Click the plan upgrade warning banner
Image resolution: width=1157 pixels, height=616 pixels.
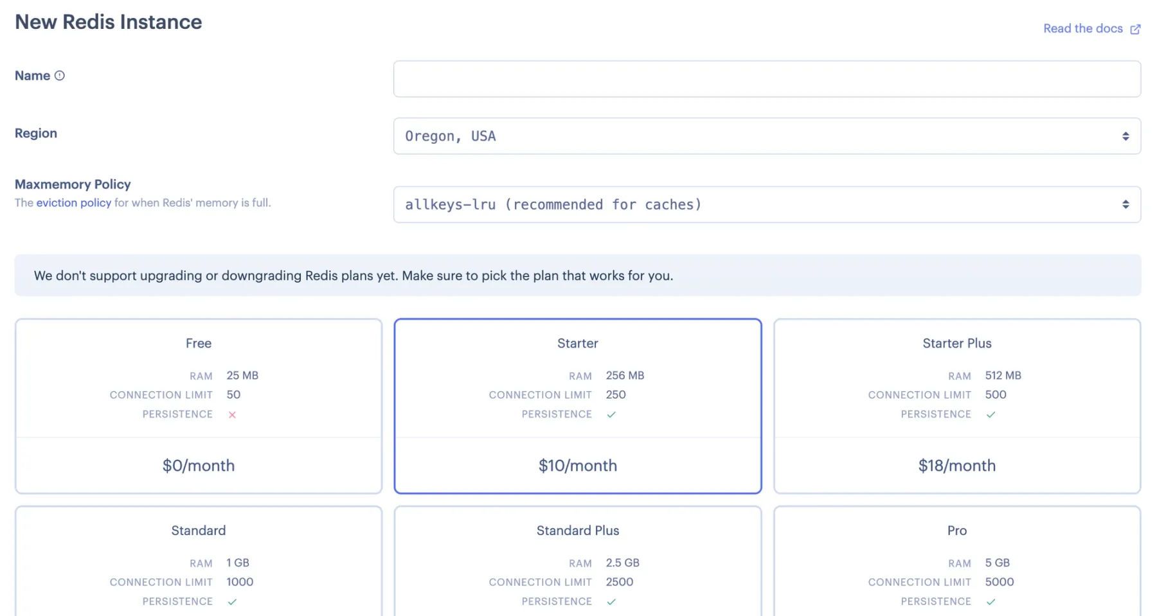(577, 275)
